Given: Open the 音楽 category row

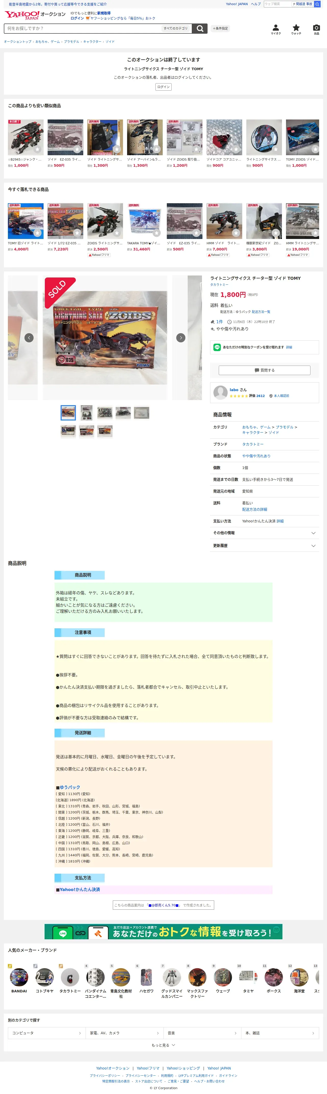Looking at the screenshot, I should click(x=202, y=1033).
